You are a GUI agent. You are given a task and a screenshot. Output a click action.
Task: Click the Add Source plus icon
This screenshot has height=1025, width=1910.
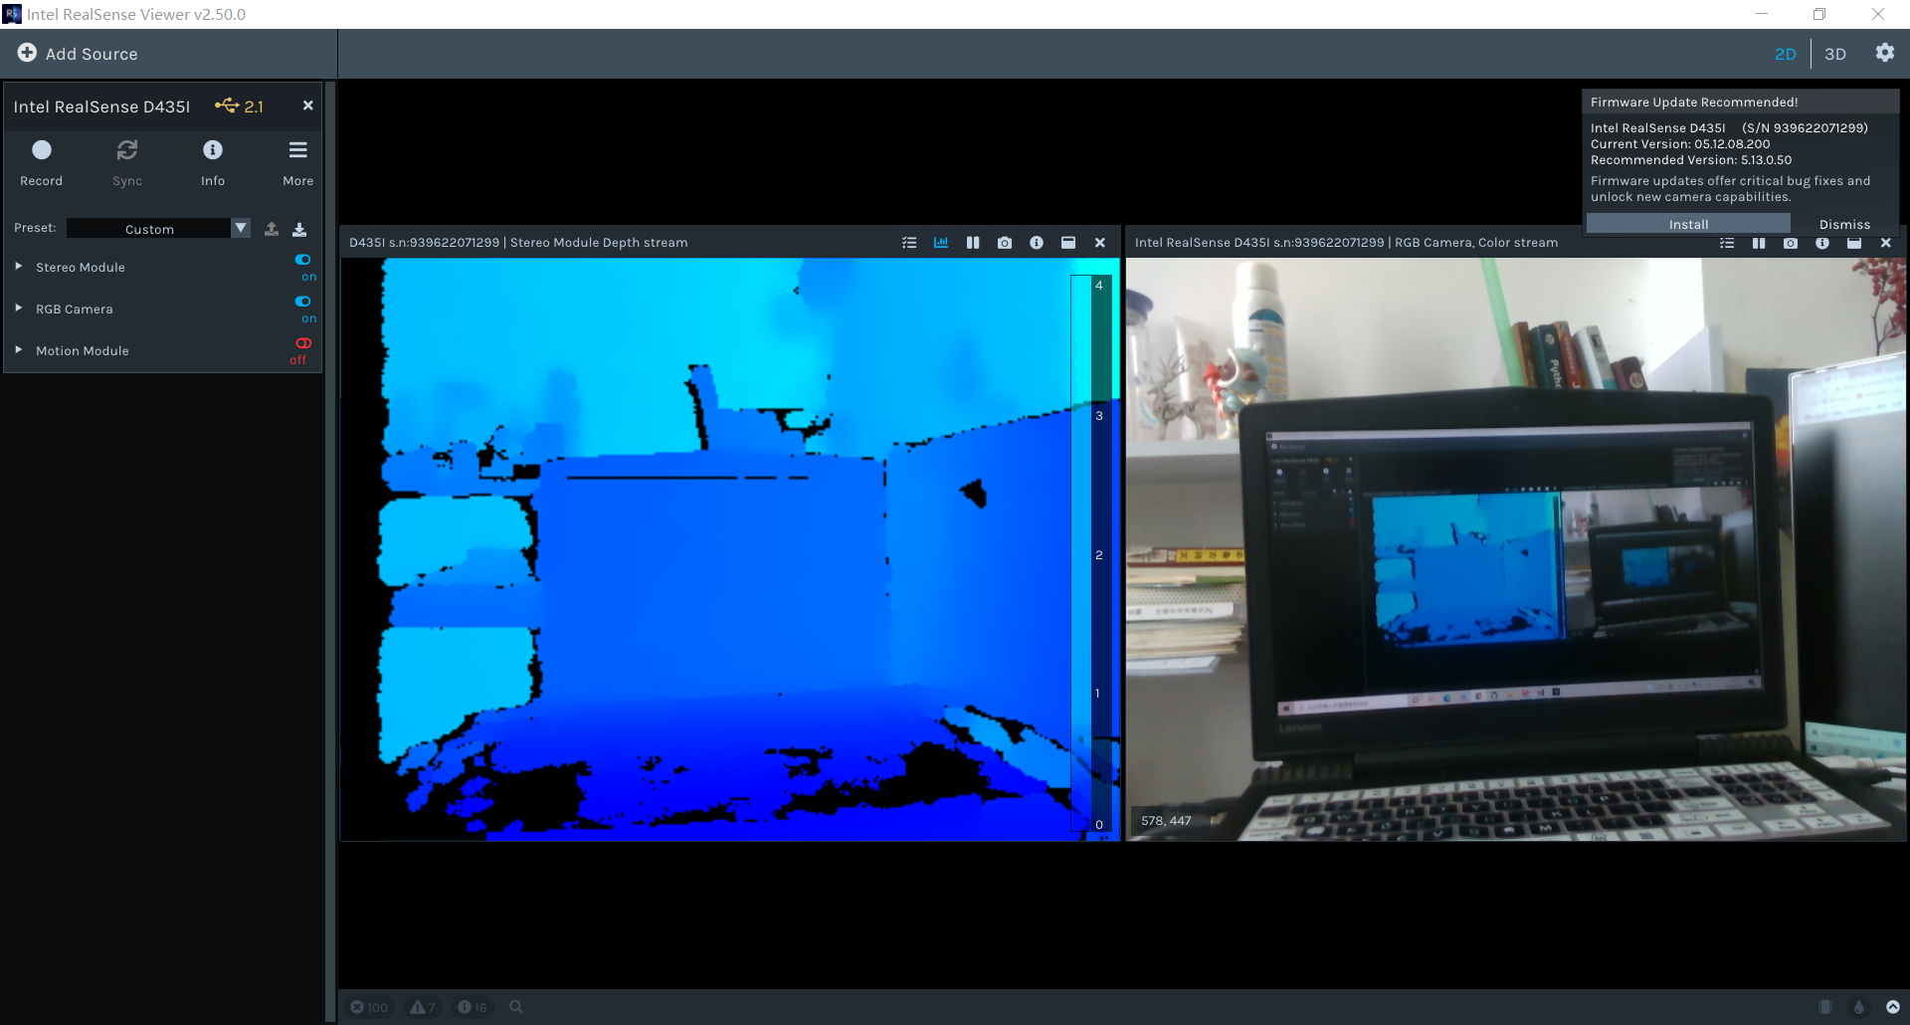(27, 53)
